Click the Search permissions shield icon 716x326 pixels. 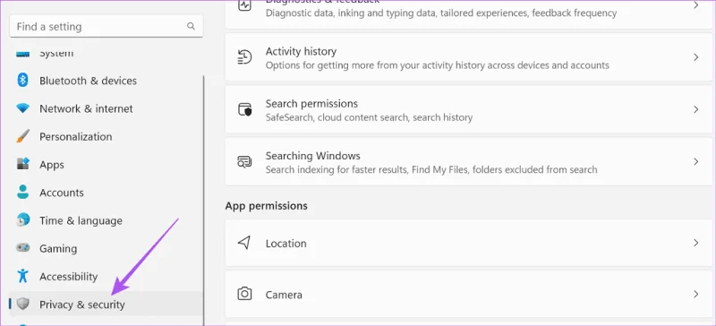click(x=244, y=110)
